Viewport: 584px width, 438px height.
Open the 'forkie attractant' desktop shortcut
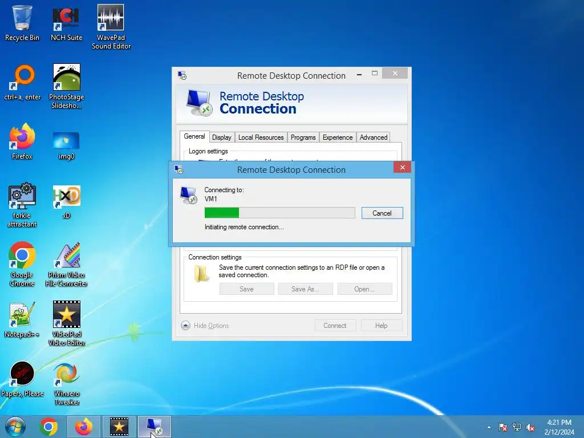pyautogui.click(x=22, y=205)
